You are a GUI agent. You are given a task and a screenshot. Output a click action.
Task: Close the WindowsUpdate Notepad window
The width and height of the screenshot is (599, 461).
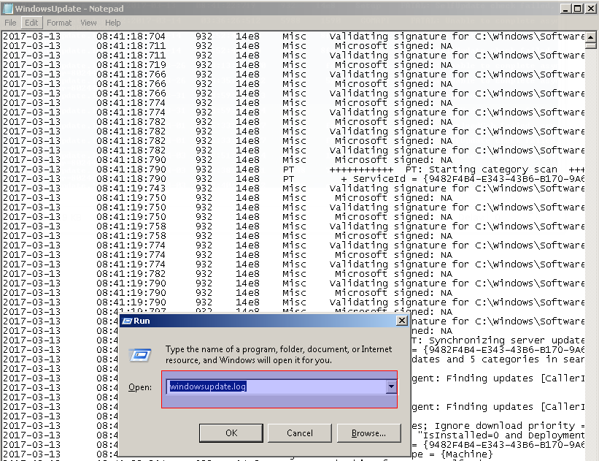click(x=590, y=9)
